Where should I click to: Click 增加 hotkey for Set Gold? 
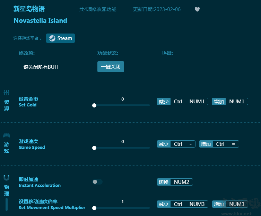pos(219,102)
